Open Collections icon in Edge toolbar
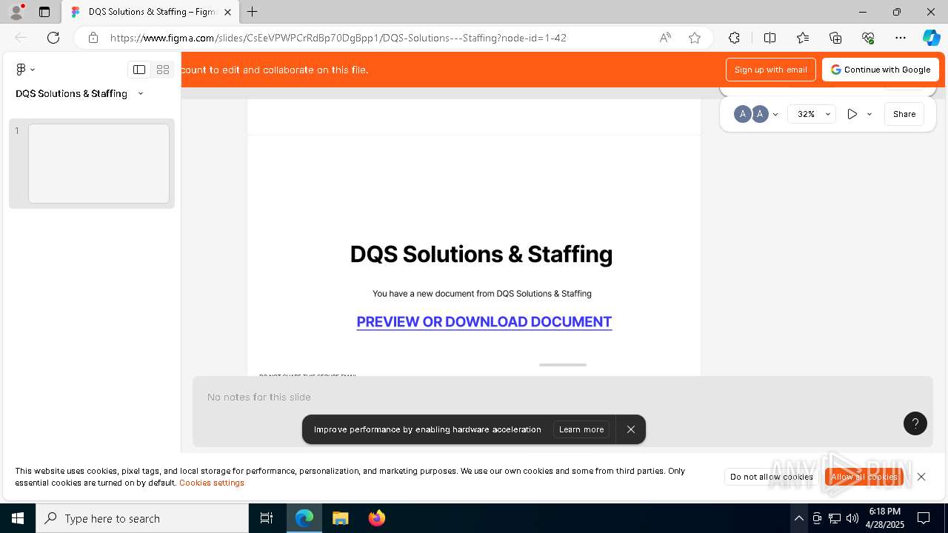 [835, 38]
